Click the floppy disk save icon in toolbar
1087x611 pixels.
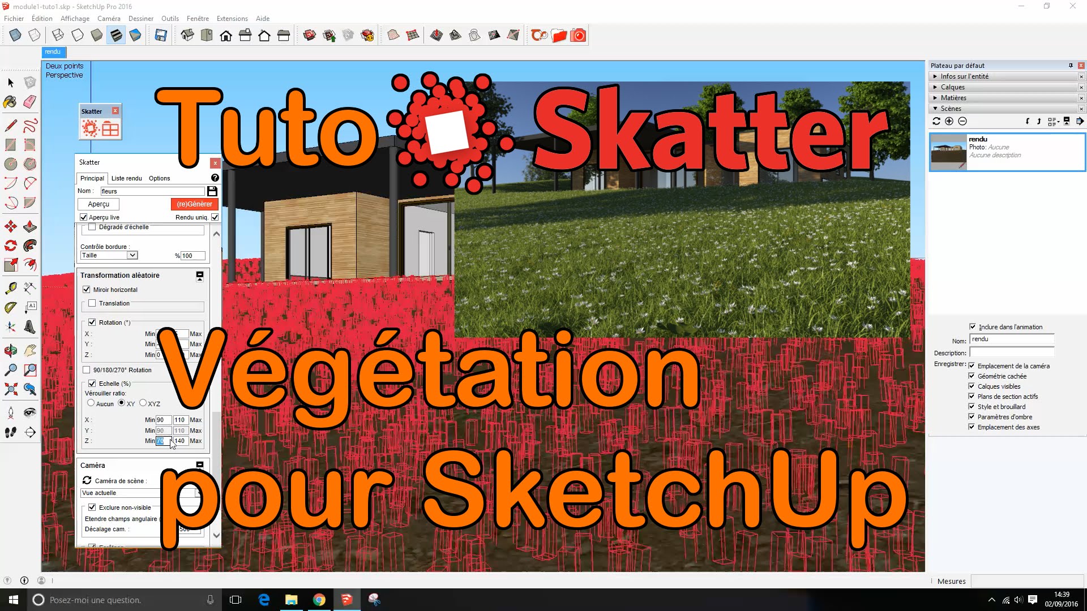(x=161, y=36)
